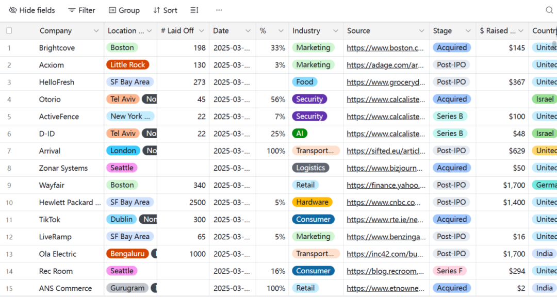Expand the Industry column dropdown arrow
Image resolution: width=557 pixels, height=297 pixels.
click(335, 31)
